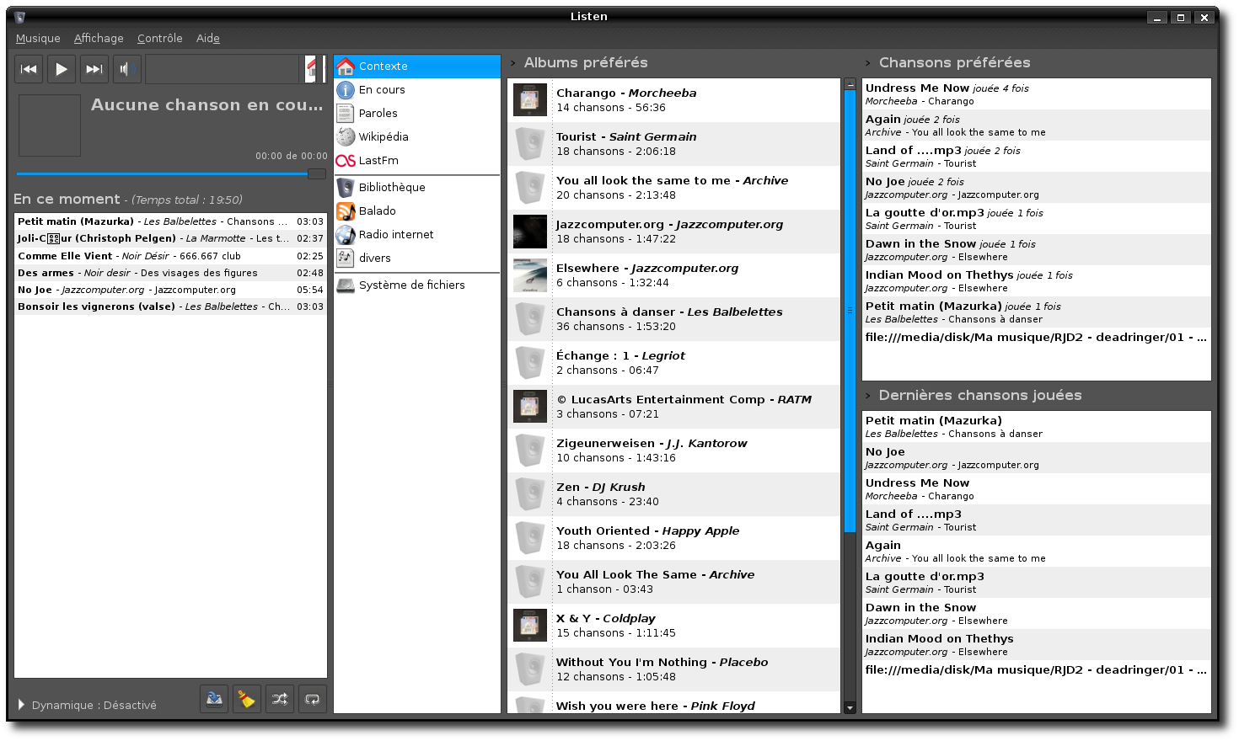The height and width of the screenshot is (741, 1239).
Task: Select 'Undress Me Now' in Dernières chansons jouées
Action: click(1037, 489)
